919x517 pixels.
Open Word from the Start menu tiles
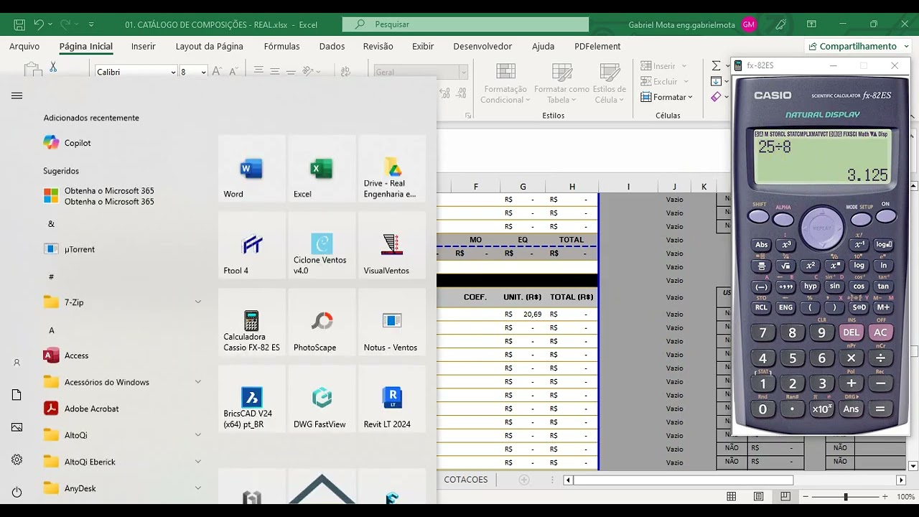click(251, 169)
